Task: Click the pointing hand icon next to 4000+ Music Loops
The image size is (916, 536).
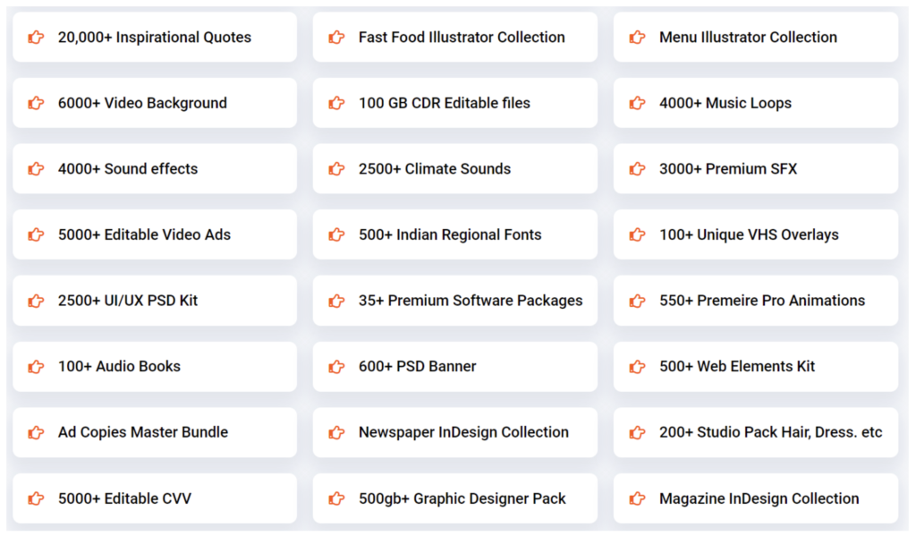Action: 637,103
